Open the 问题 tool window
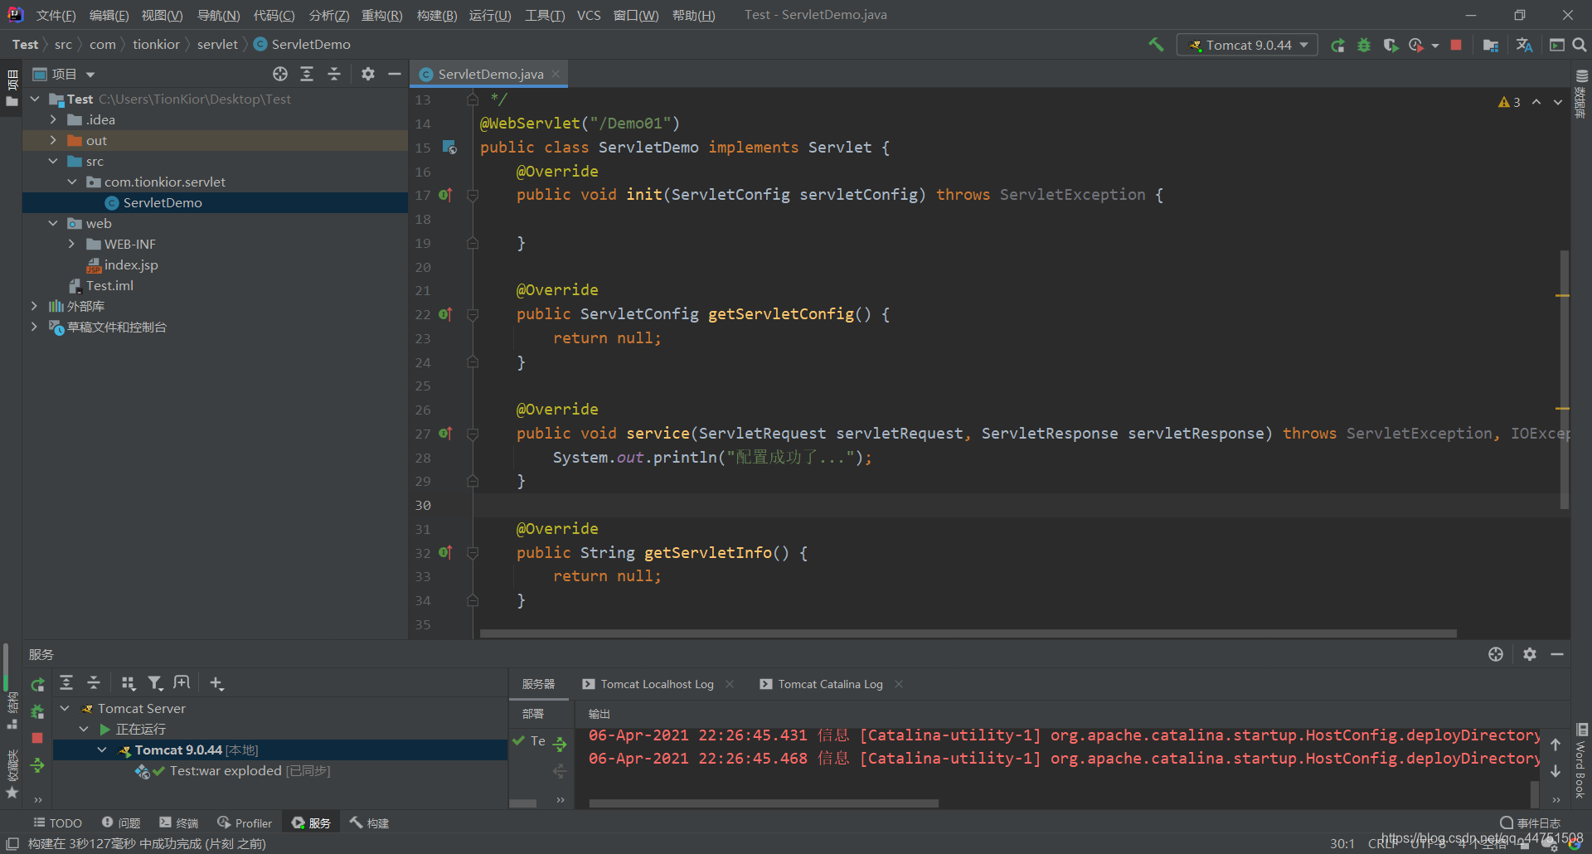 (x=121, y=822)
